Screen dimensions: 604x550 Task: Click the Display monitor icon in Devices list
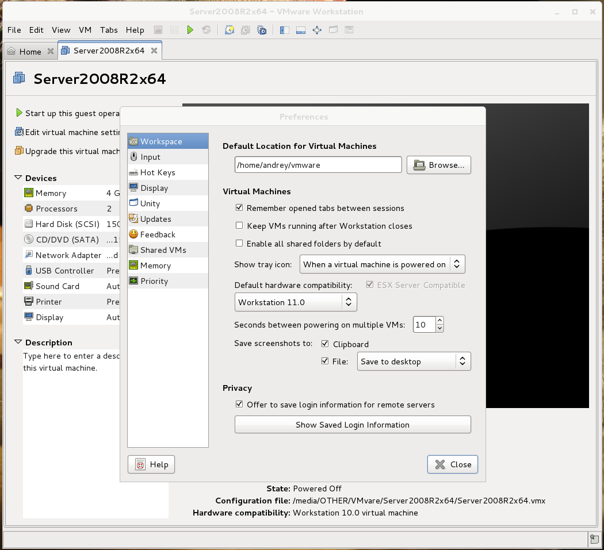click(x=29, y=317)
